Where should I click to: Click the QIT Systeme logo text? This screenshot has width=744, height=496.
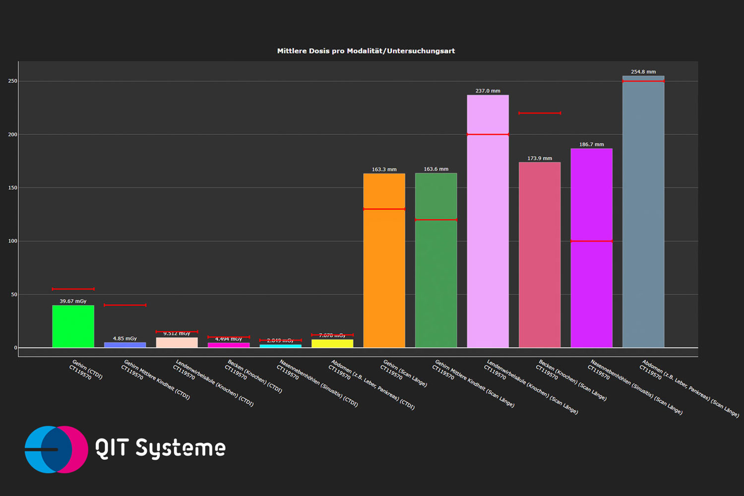(160, 448)
